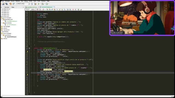Viewport: 175px width, 98px height.
Task: Open the Tools menu
Action: [39, 1]
